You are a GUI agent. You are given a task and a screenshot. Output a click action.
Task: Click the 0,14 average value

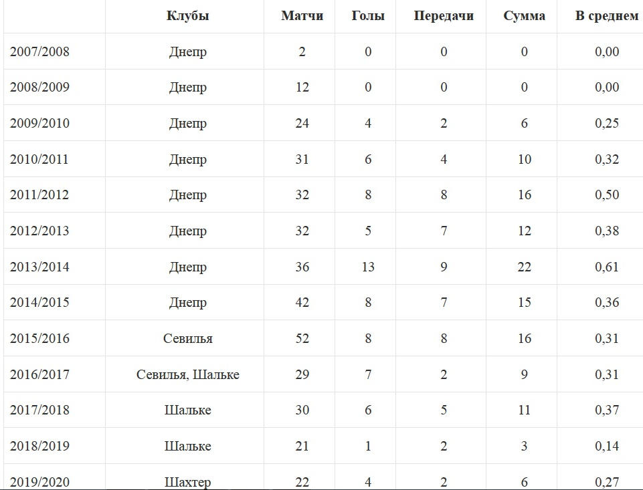click(607, 446)
